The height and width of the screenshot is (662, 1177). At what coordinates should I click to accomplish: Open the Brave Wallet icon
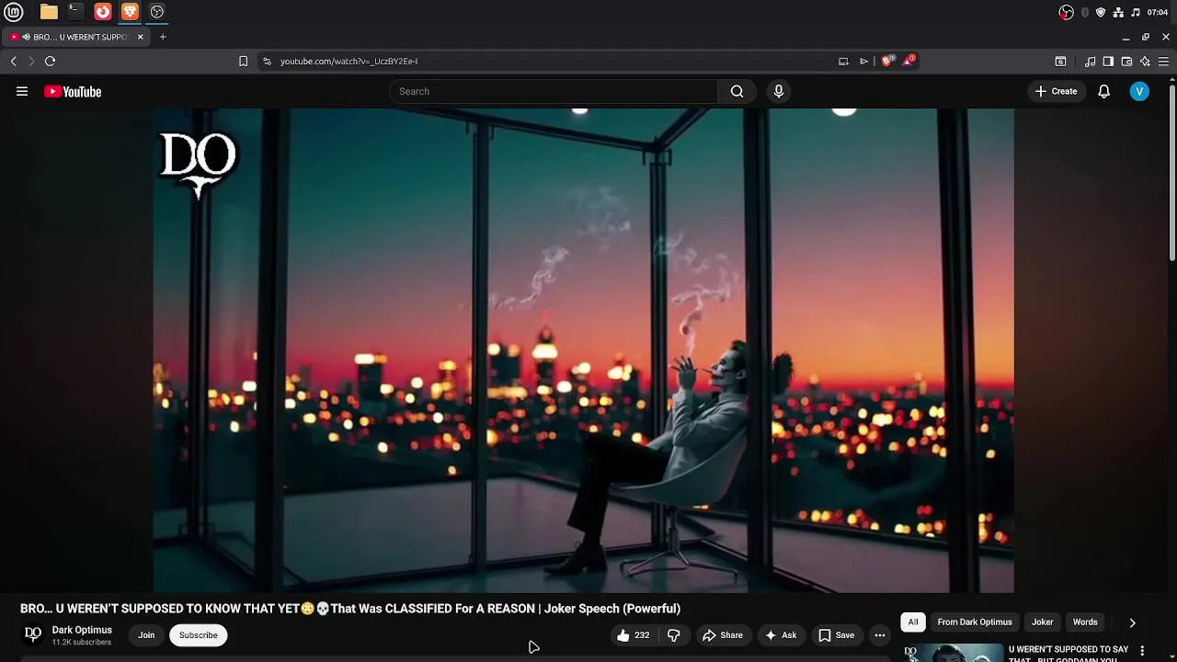(1126, 61)
